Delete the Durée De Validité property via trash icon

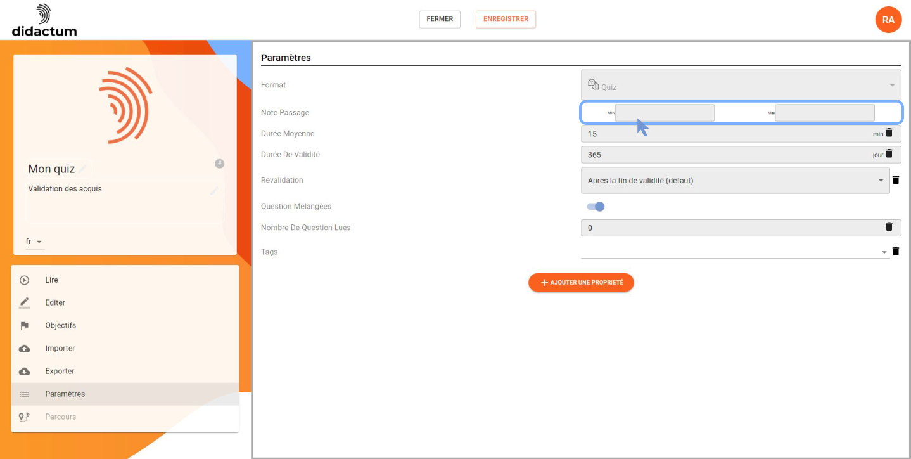click(x=889, y=153)
